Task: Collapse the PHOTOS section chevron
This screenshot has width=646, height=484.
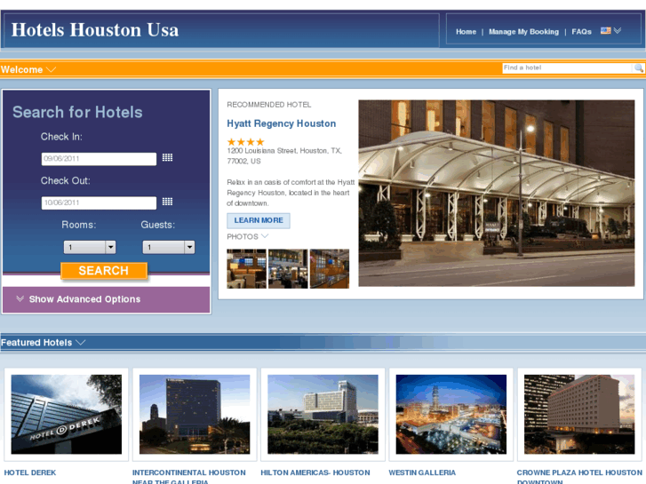Action: point(265,236)
